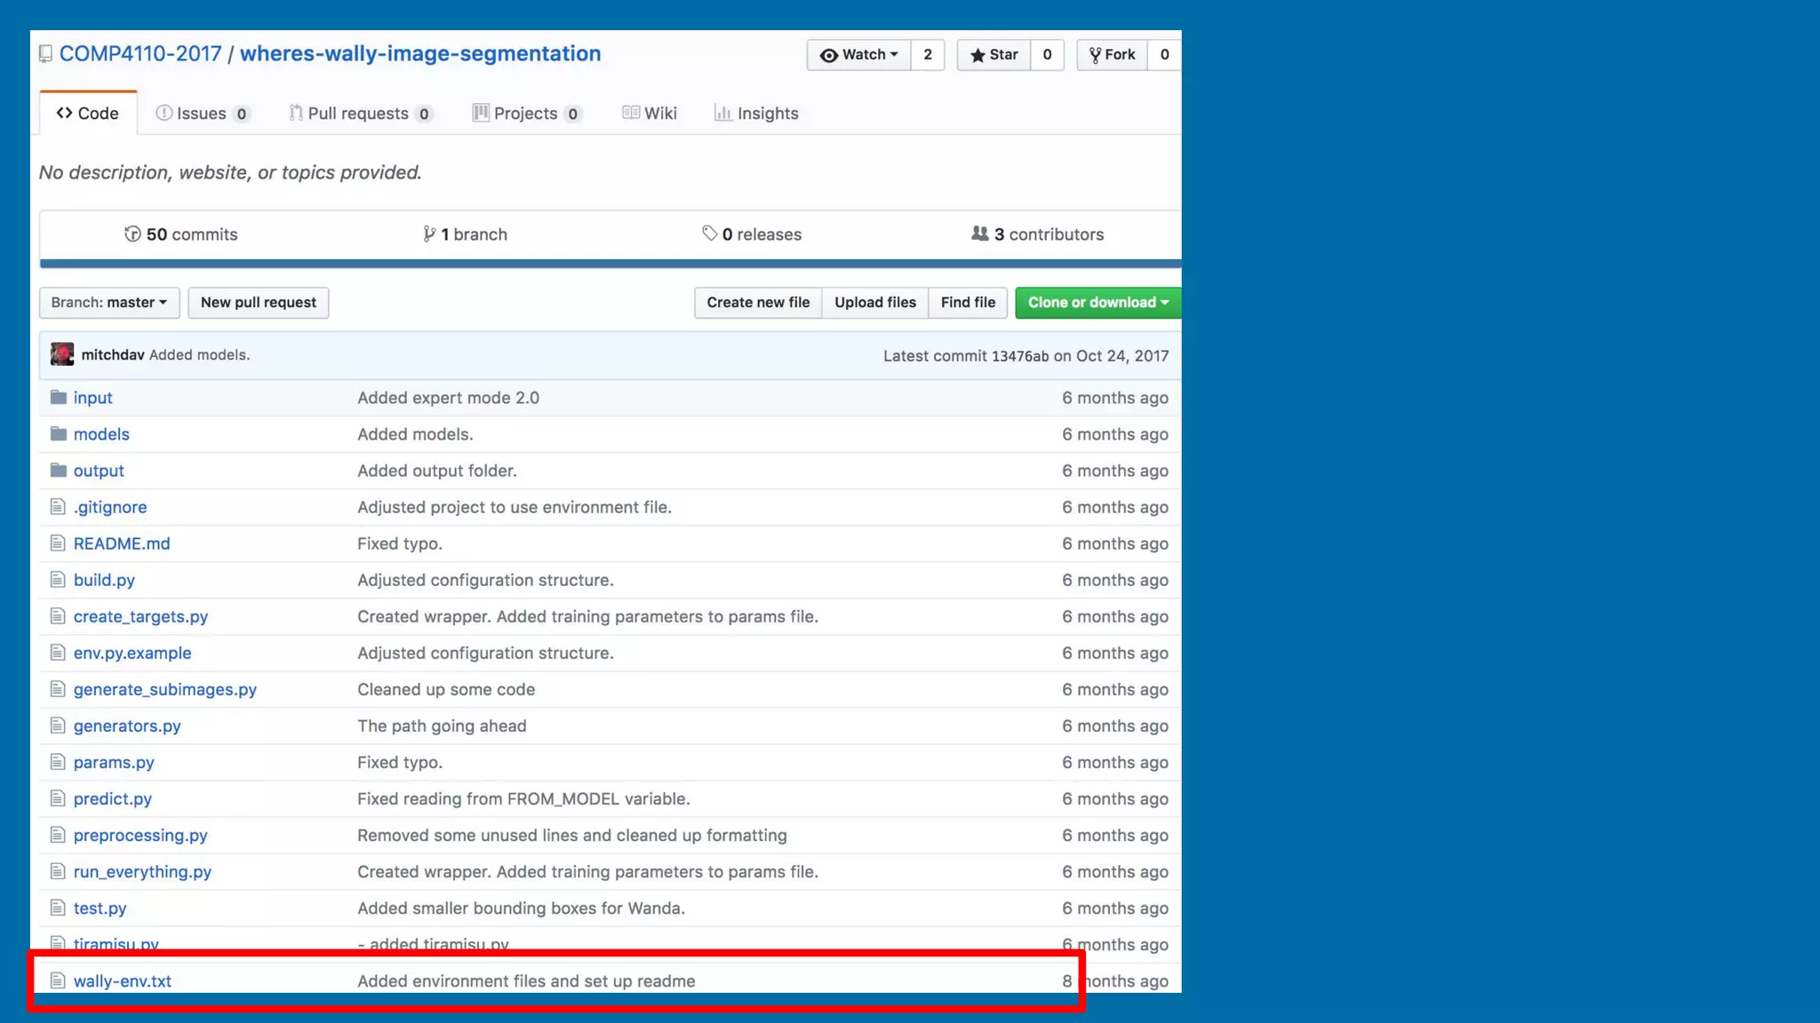Click the file icon next to preprocessing.py
The image size is (1820, 1023).
(58, 834)
